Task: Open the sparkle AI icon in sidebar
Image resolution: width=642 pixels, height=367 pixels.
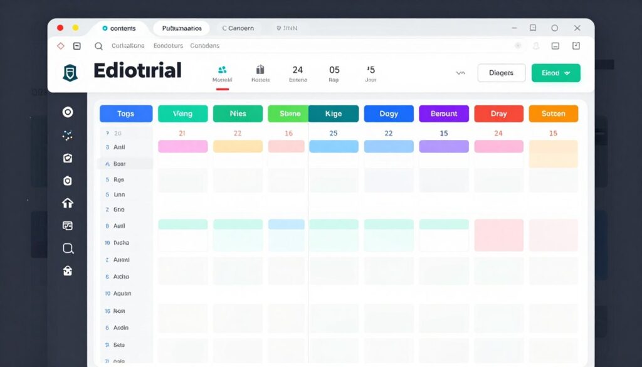Action: point(68,135)
